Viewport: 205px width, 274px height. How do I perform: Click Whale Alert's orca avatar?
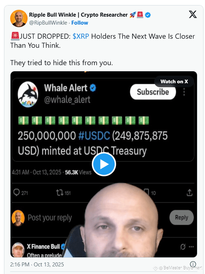pyautogui.click(x=28, y=94)
